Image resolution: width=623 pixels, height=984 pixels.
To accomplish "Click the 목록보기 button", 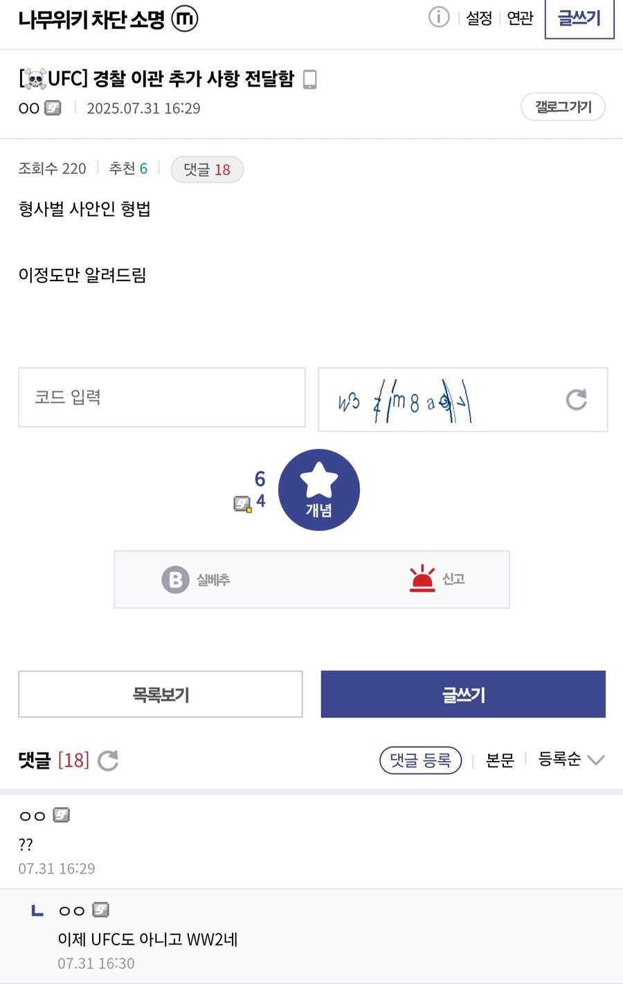I will coord(161,694).
